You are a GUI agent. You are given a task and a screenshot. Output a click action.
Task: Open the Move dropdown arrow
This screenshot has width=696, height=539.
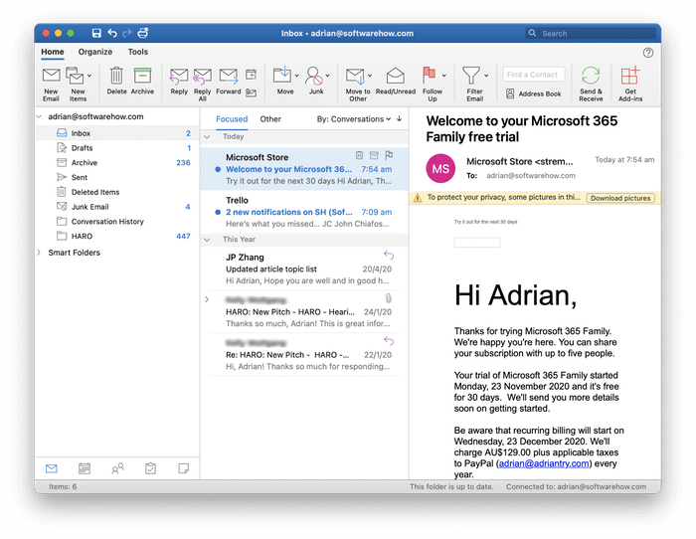click(297, 76)
